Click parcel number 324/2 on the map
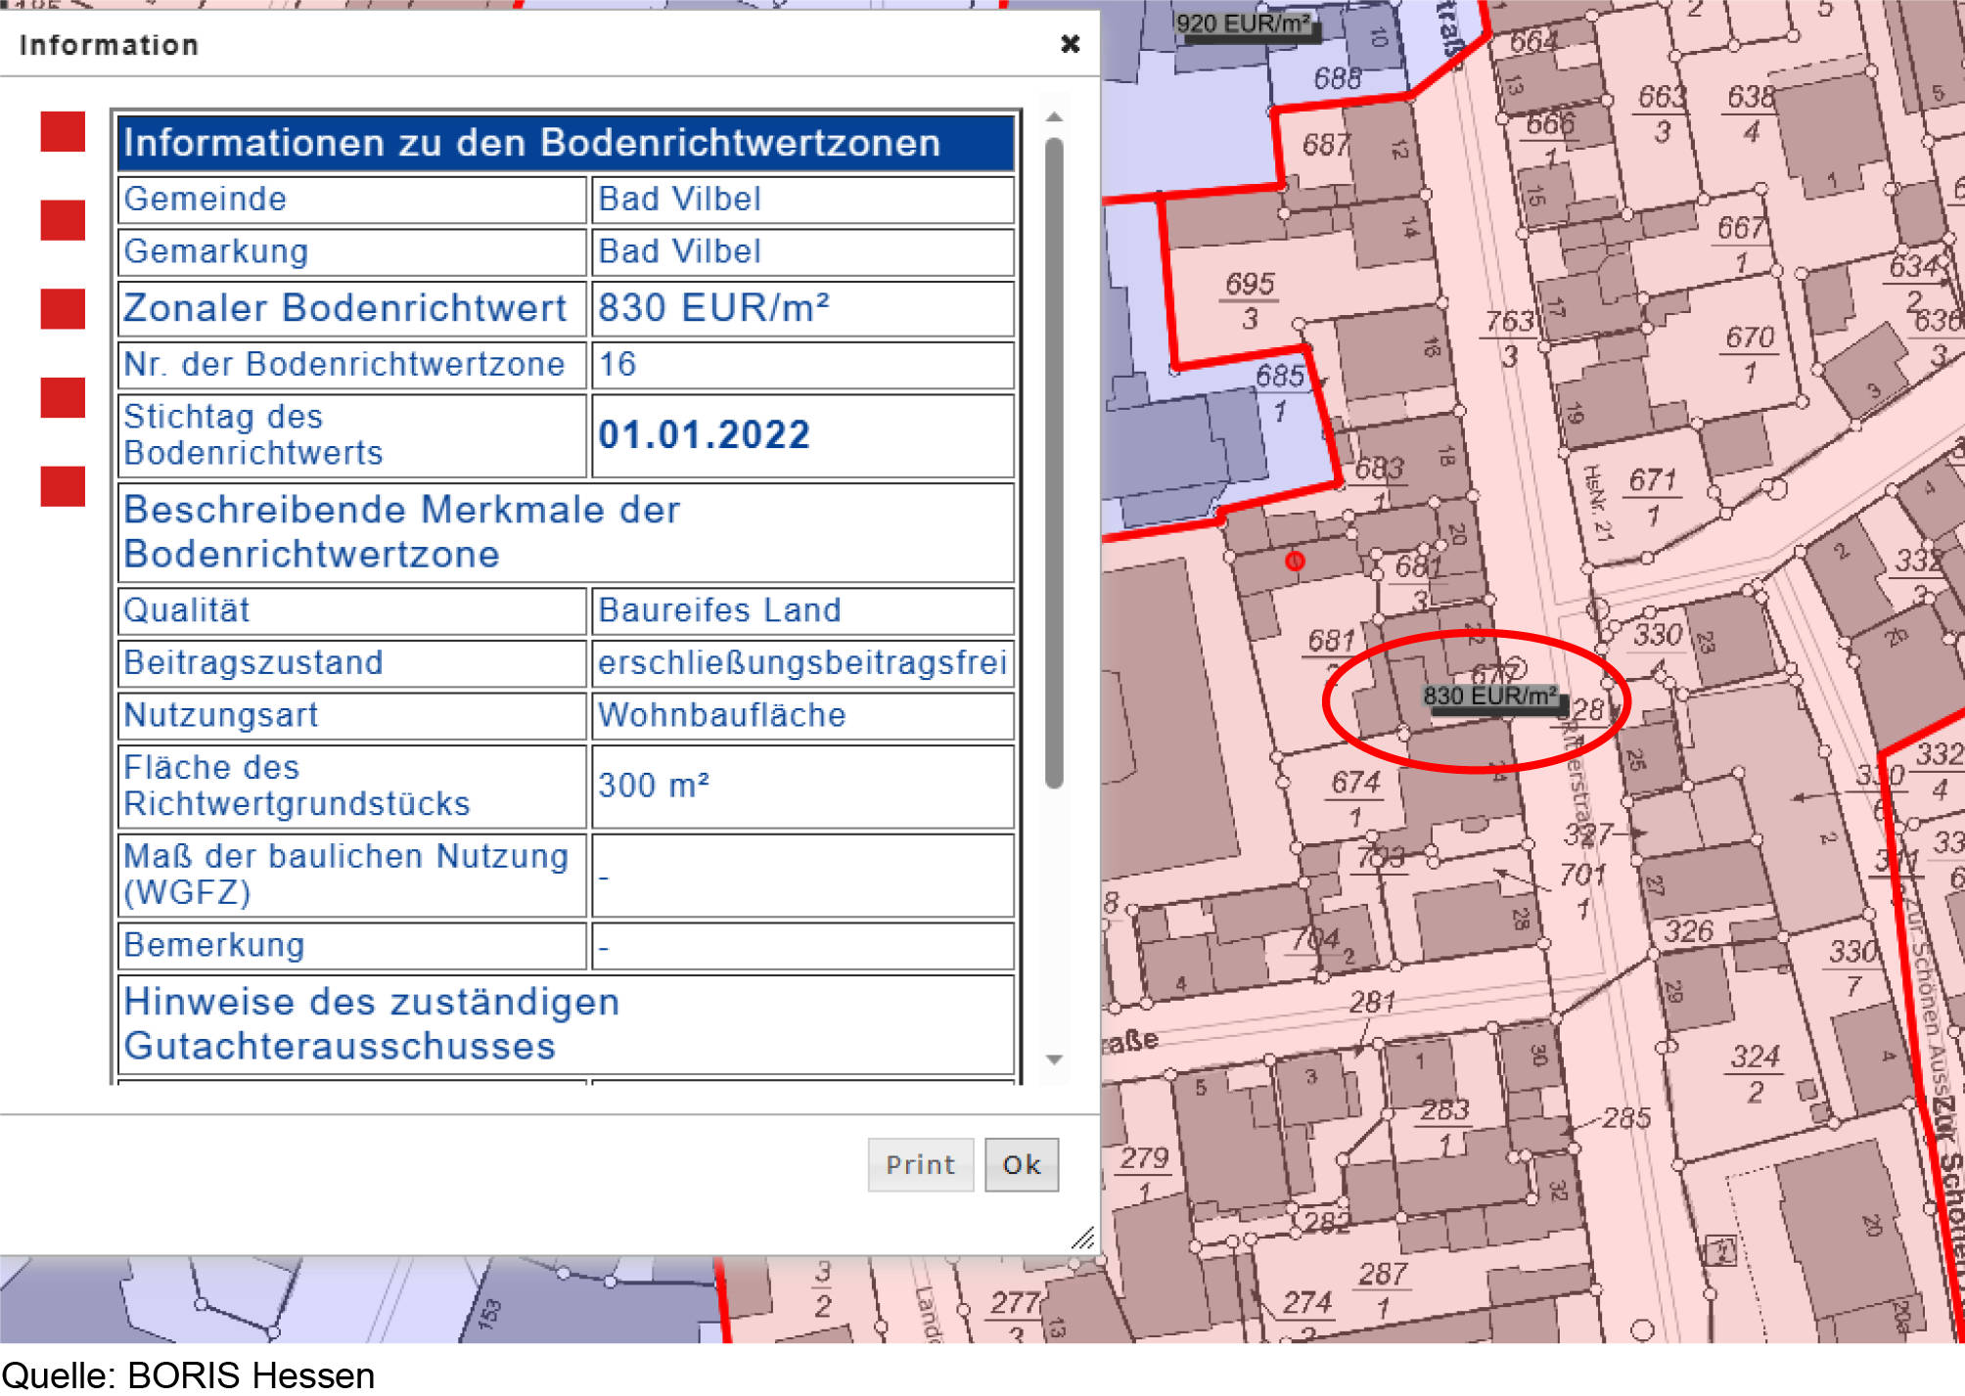 [1755, 1073]
